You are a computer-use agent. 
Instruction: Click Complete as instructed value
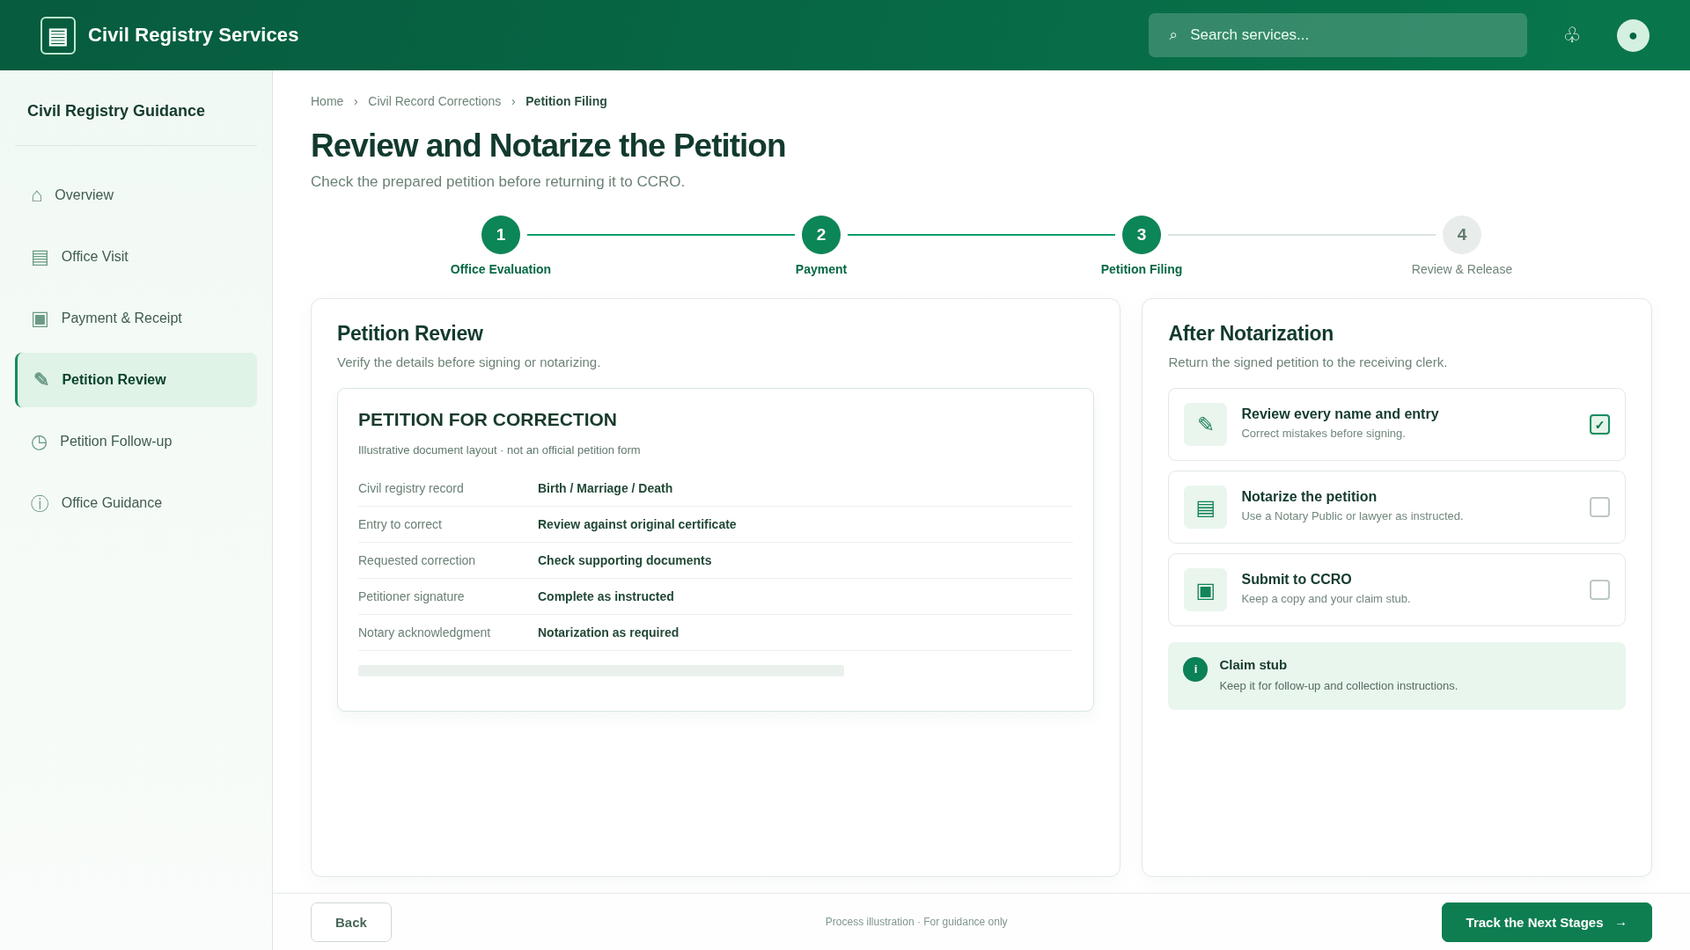point(606,596)
